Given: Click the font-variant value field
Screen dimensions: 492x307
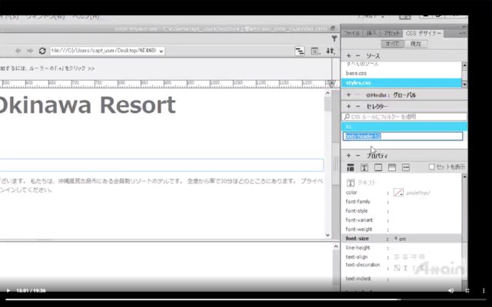Looking at the screenshot, I should (x=425, y=220).
